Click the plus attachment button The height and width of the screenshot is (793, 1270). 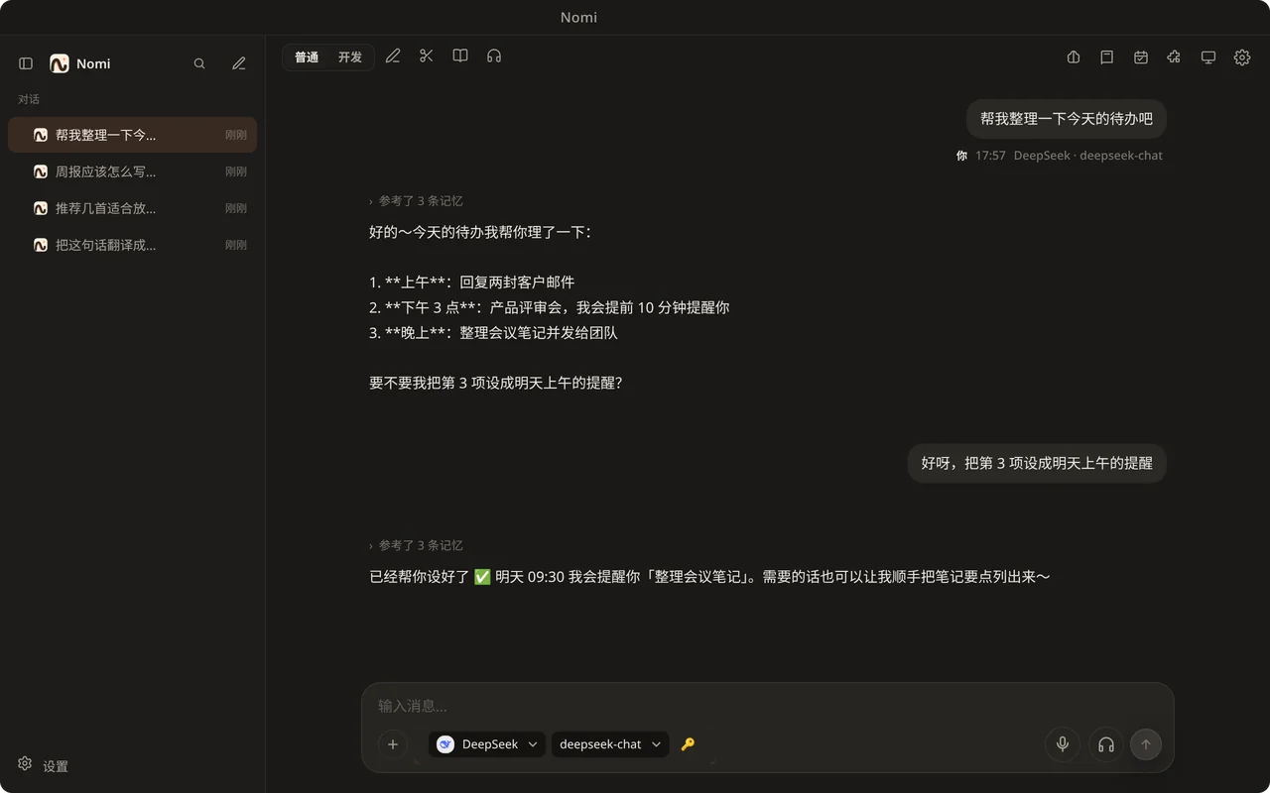(393, 744)
